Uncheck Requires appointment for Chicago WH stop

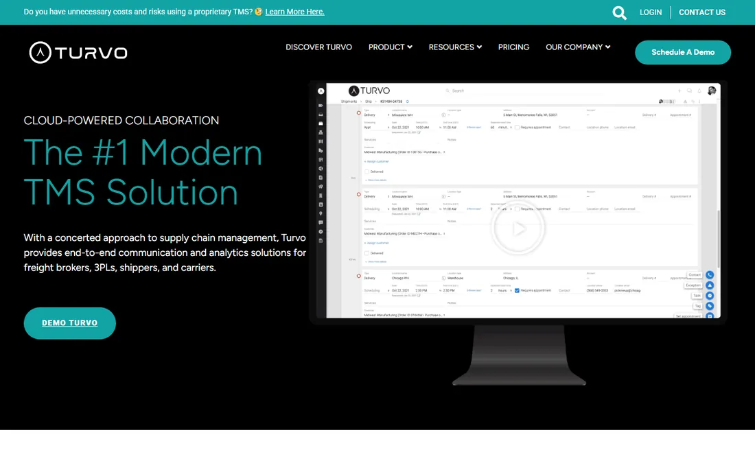tap(517, 291)
